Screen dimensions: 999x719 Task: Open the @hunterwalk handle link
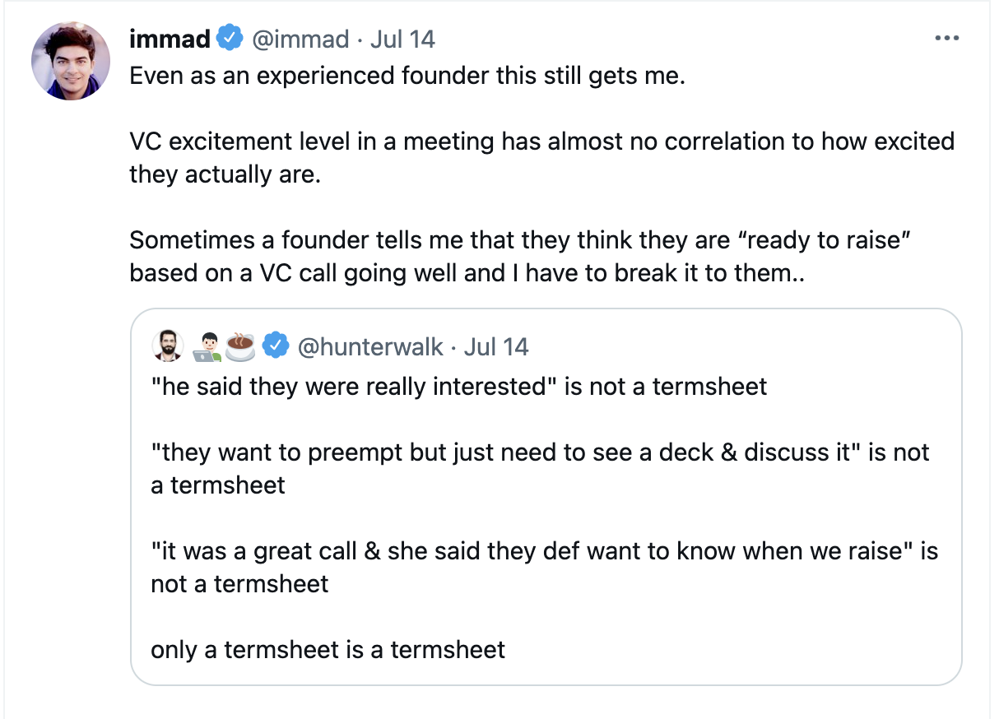tap(369, 346)
